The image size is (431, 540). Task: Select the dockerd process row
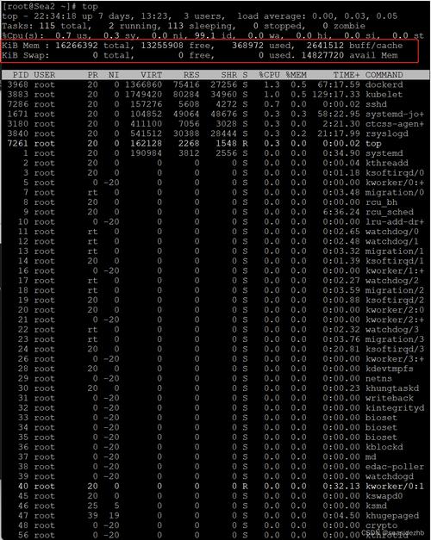coord(215,84)
